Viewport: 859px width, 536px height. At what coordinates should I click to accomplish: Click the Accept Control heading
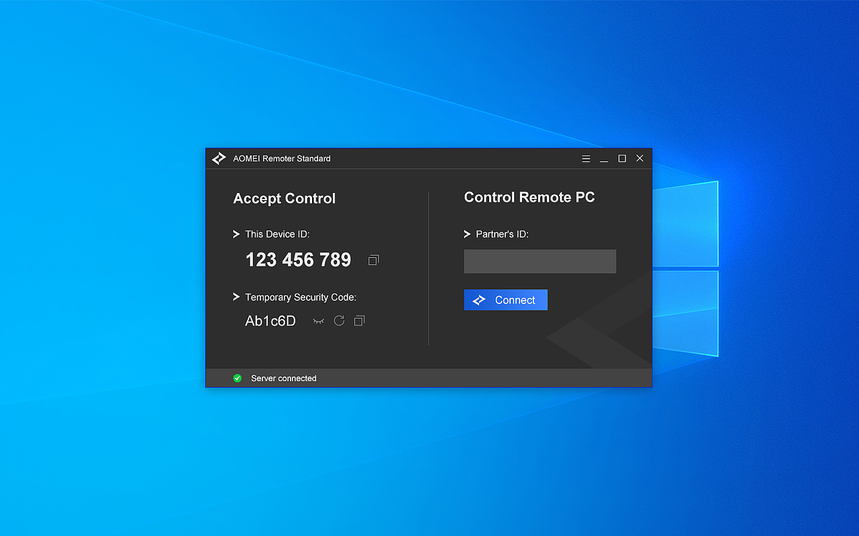(x=285, y=199)
